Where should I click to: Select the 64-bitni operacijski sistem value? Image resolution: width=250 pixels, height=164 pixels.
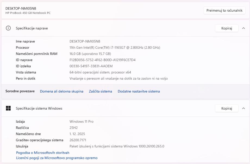tap(100, 73)
